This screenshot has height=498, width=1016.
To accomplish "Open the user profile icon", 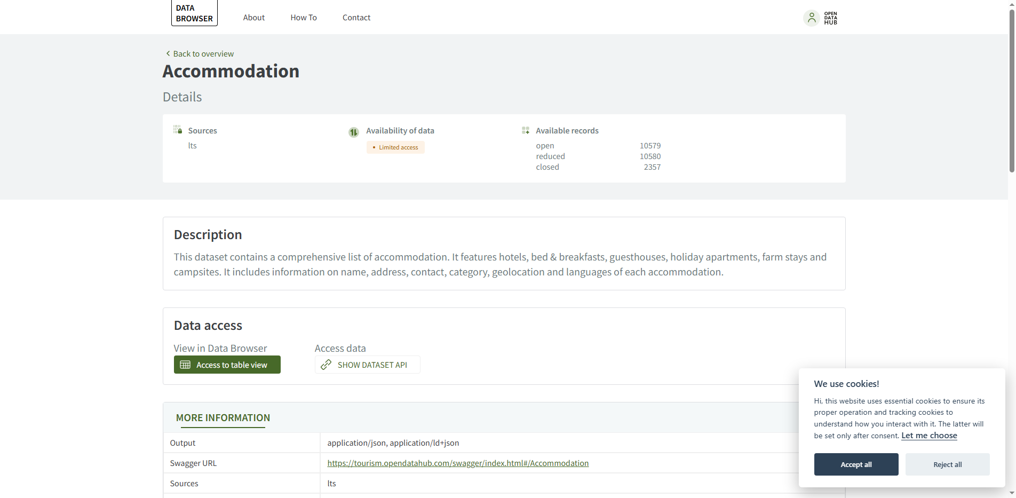I will [811, 18].
